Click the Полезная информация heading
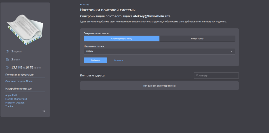 pyautogui.click(x=20, y=75)
